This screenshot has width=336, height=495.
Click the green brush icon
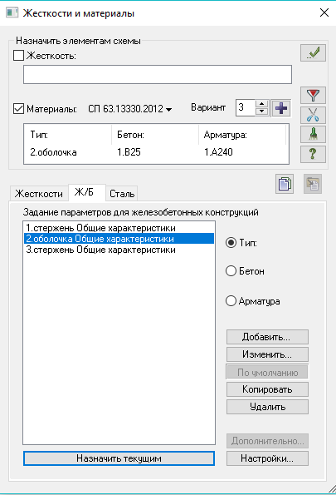click(x=313, y=135)
